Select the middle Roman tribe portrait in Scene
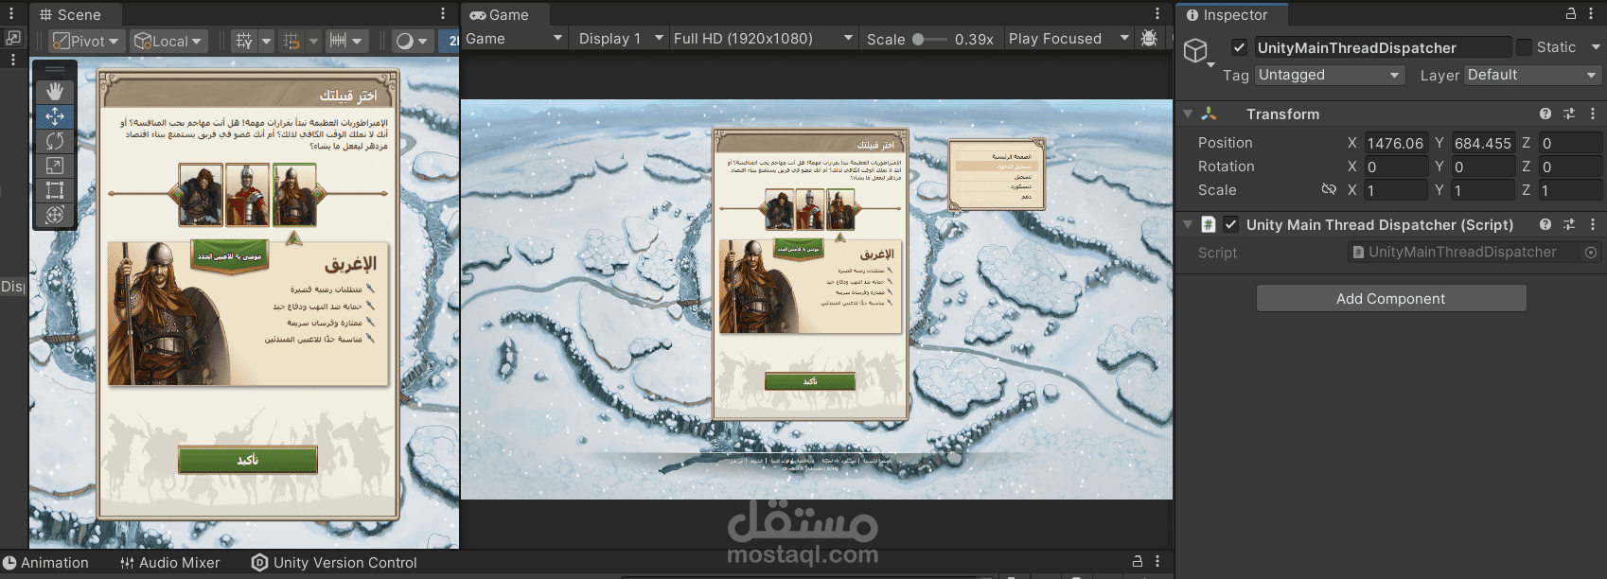The width and height of the screenshot is (1607, 579). tap(248, 195)
